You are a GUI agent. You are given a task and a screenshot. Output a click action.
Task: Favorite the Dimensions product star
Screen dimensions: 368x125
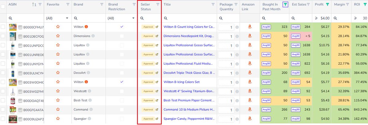[x=58, y=36]
